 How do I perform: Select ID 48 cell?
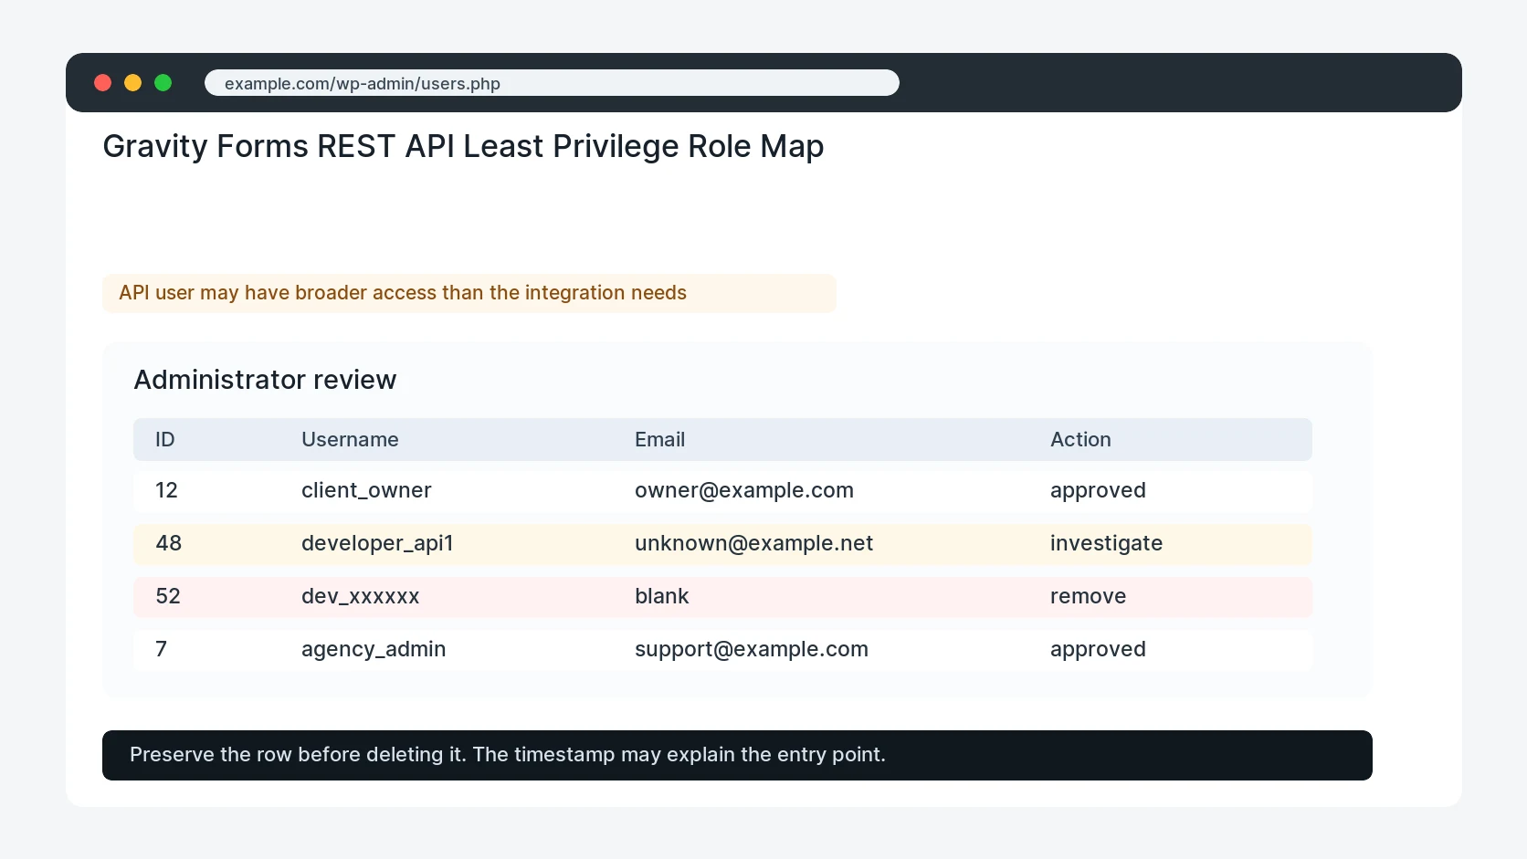(x=169, y=543)
